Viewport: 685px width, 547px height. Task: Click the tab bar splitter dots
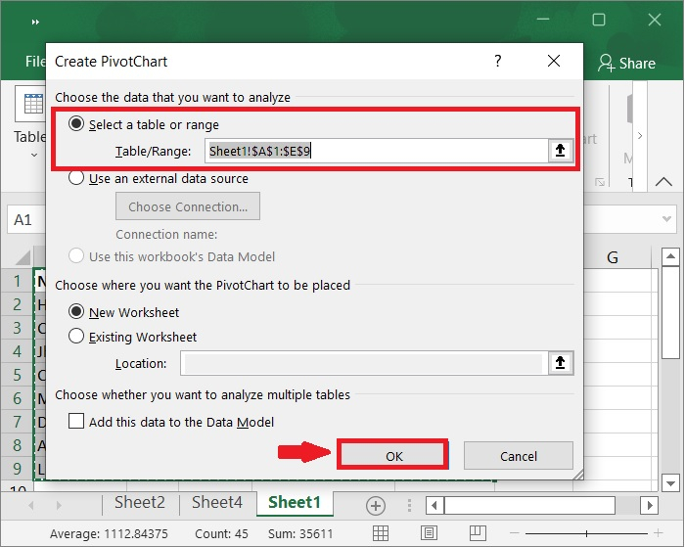click(409, 506)
